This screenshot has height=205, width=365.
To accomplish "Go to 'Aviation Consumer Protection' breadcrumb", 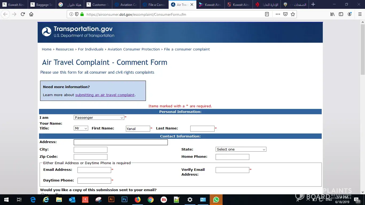I will 134,49.
